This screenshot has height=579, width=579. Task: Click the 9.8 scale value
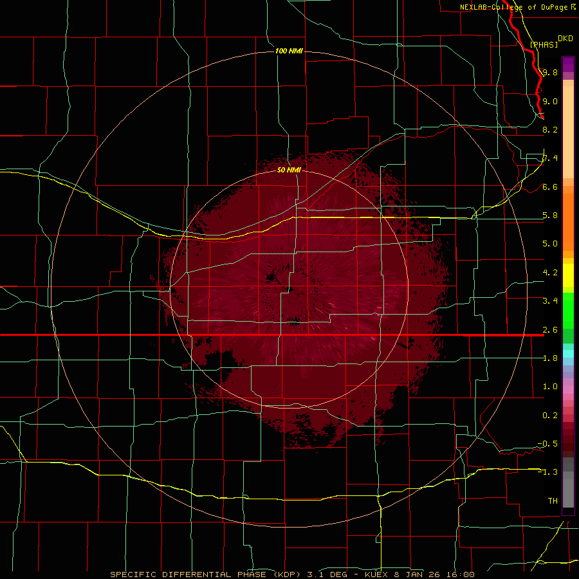point(550,72)
